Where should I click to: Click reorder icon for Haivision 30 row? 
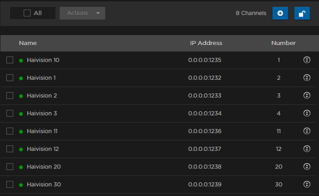point(307,185)
